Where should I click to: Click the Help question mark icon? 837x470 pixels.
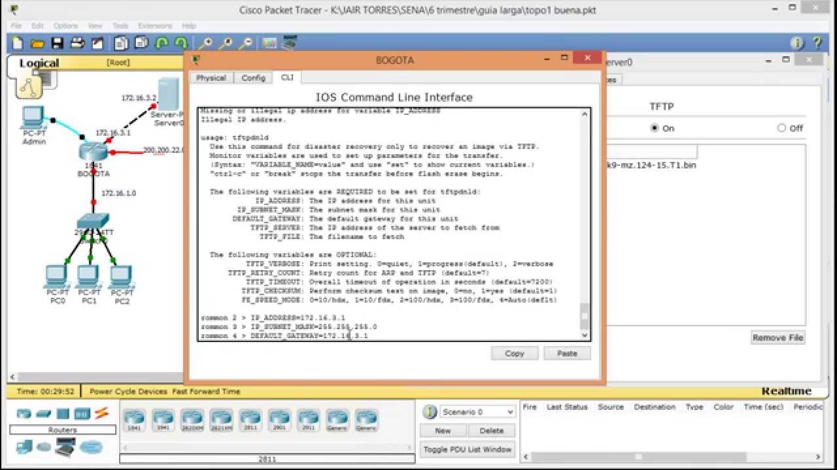click(817, 44)
